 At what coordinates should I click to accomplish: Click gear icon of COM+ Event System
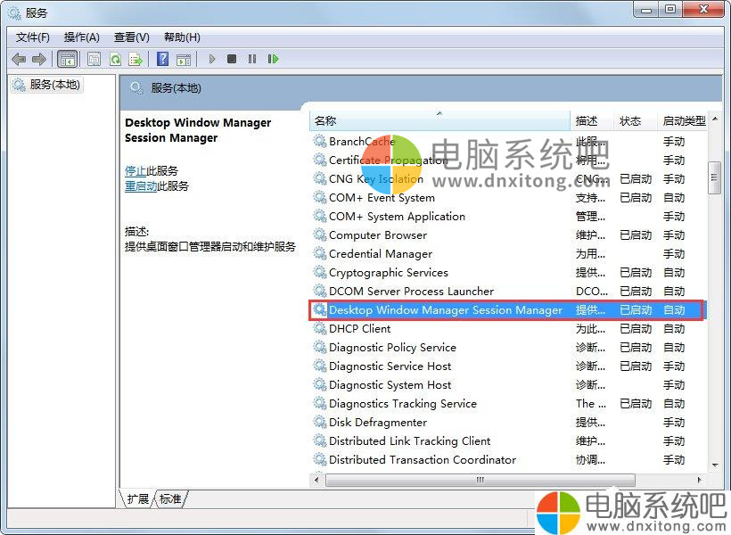tap(320, 197)
